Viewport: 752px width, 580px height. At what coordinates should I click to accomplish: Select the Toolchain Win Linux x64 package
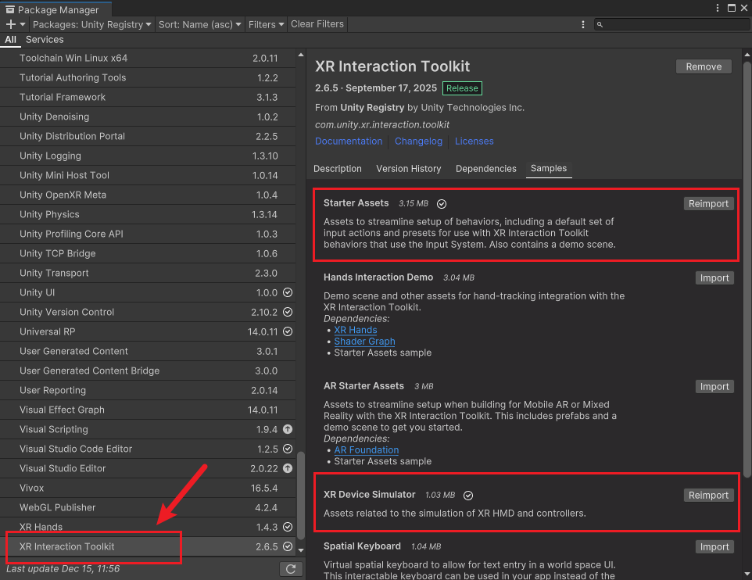148,58
